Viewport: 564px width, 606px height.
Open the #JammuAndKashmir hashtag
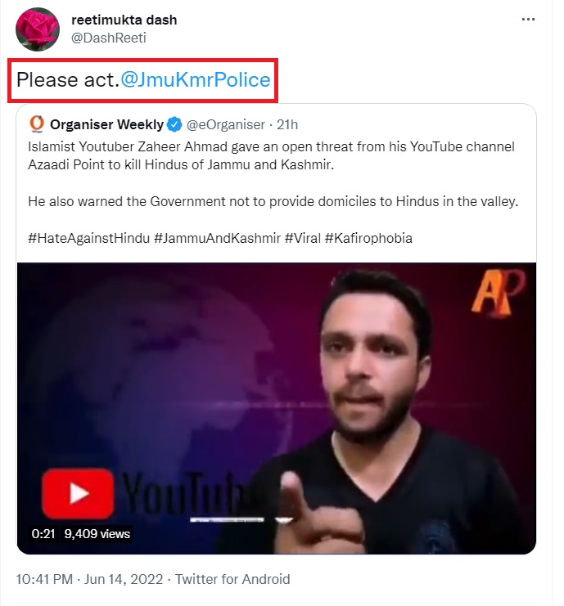(216, 238)
